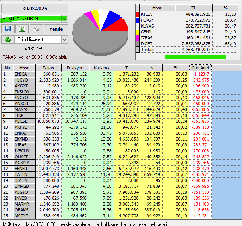
Task: Sort by the Kapanış column header
Action: (x=101, y=68)
